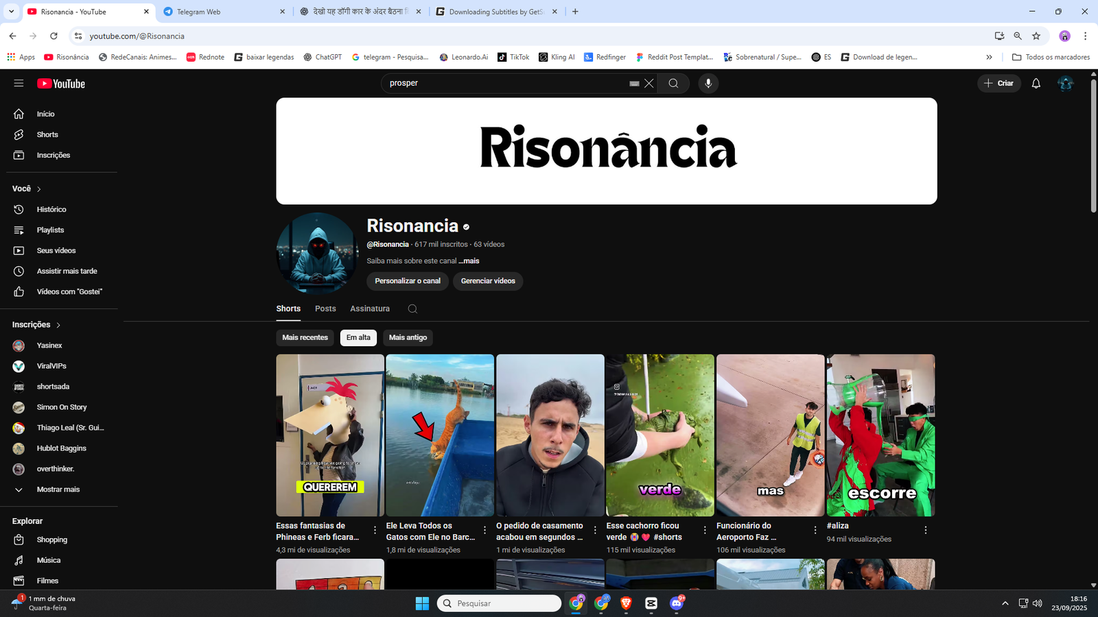Open notifications bell
This screenshot has height=617, width=1098.
pyautogui.click(x=1036, y=84)
